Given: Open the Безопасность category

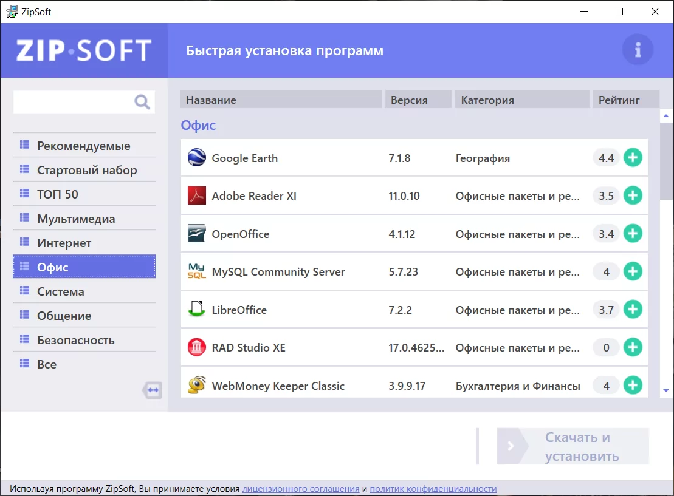Looking at the screenshot, I should coord(84,340).
